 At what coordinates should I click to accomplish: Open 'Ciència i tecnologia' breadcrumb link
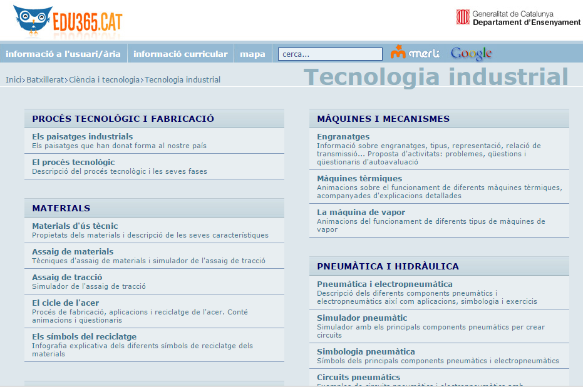(105, 80)
